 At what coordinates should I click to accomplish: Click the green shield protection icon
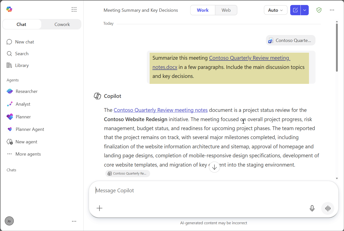coord(319,10)
